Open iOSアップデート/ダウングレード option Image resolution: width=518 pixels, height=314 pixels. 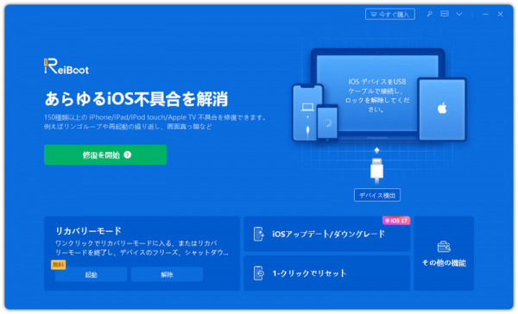coord(326,234)
